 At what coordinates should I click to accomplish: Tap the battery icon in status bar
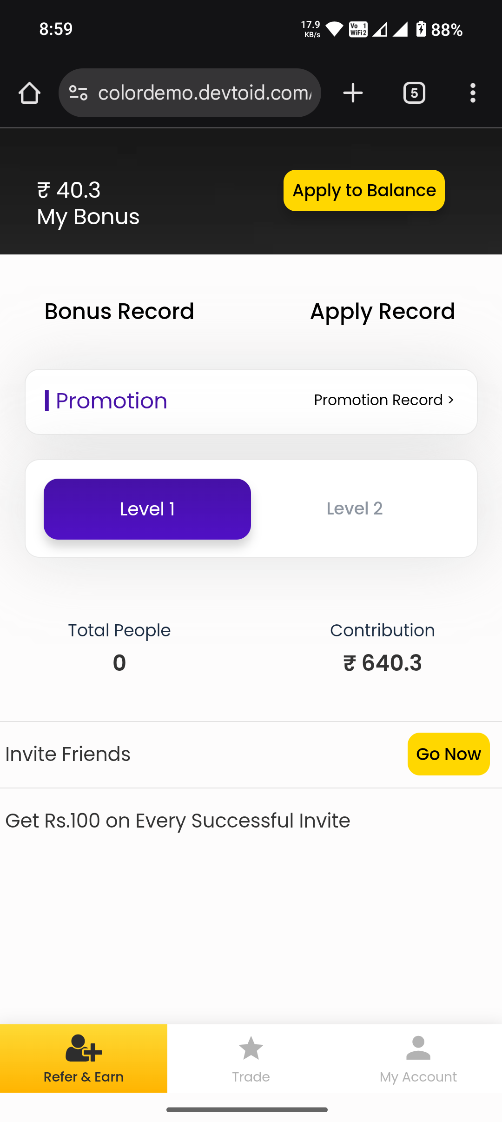[421, 29]
